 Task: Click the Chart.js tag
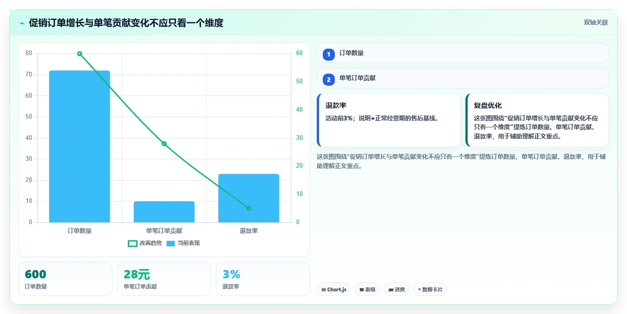click(334, 289)
